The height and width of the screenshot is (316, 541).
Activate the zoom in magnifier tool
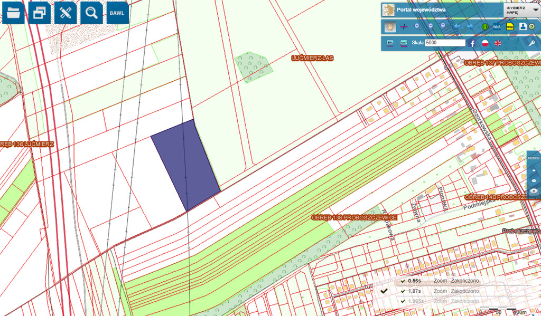click(x=417, y=26)
